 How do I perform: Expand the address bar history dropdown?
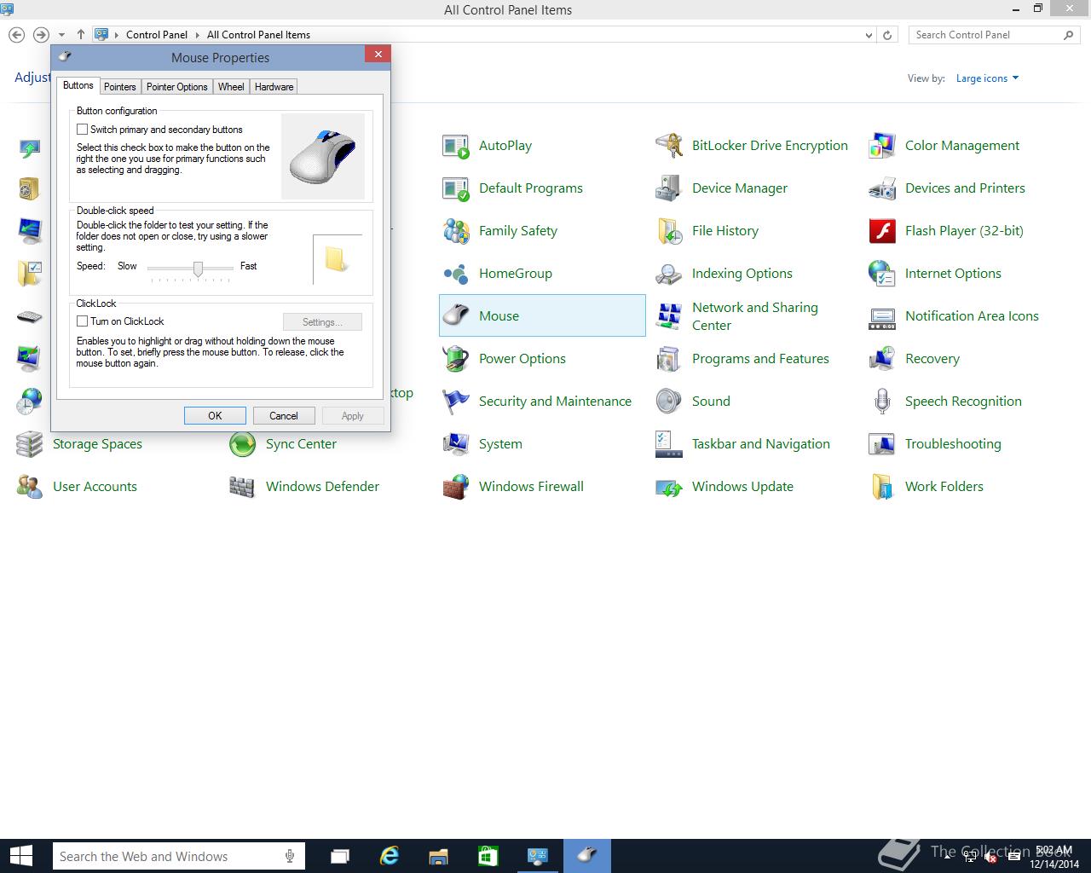869,35
